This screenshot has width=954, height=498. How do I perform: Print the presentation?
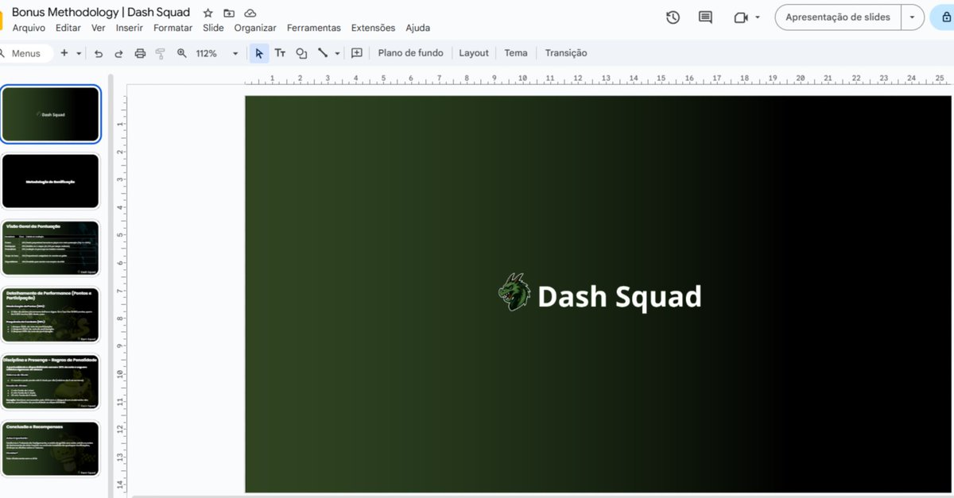139,52
